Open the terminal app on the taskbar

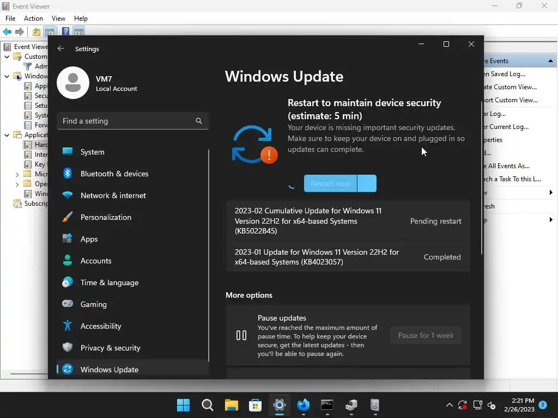tap(327, 405)
